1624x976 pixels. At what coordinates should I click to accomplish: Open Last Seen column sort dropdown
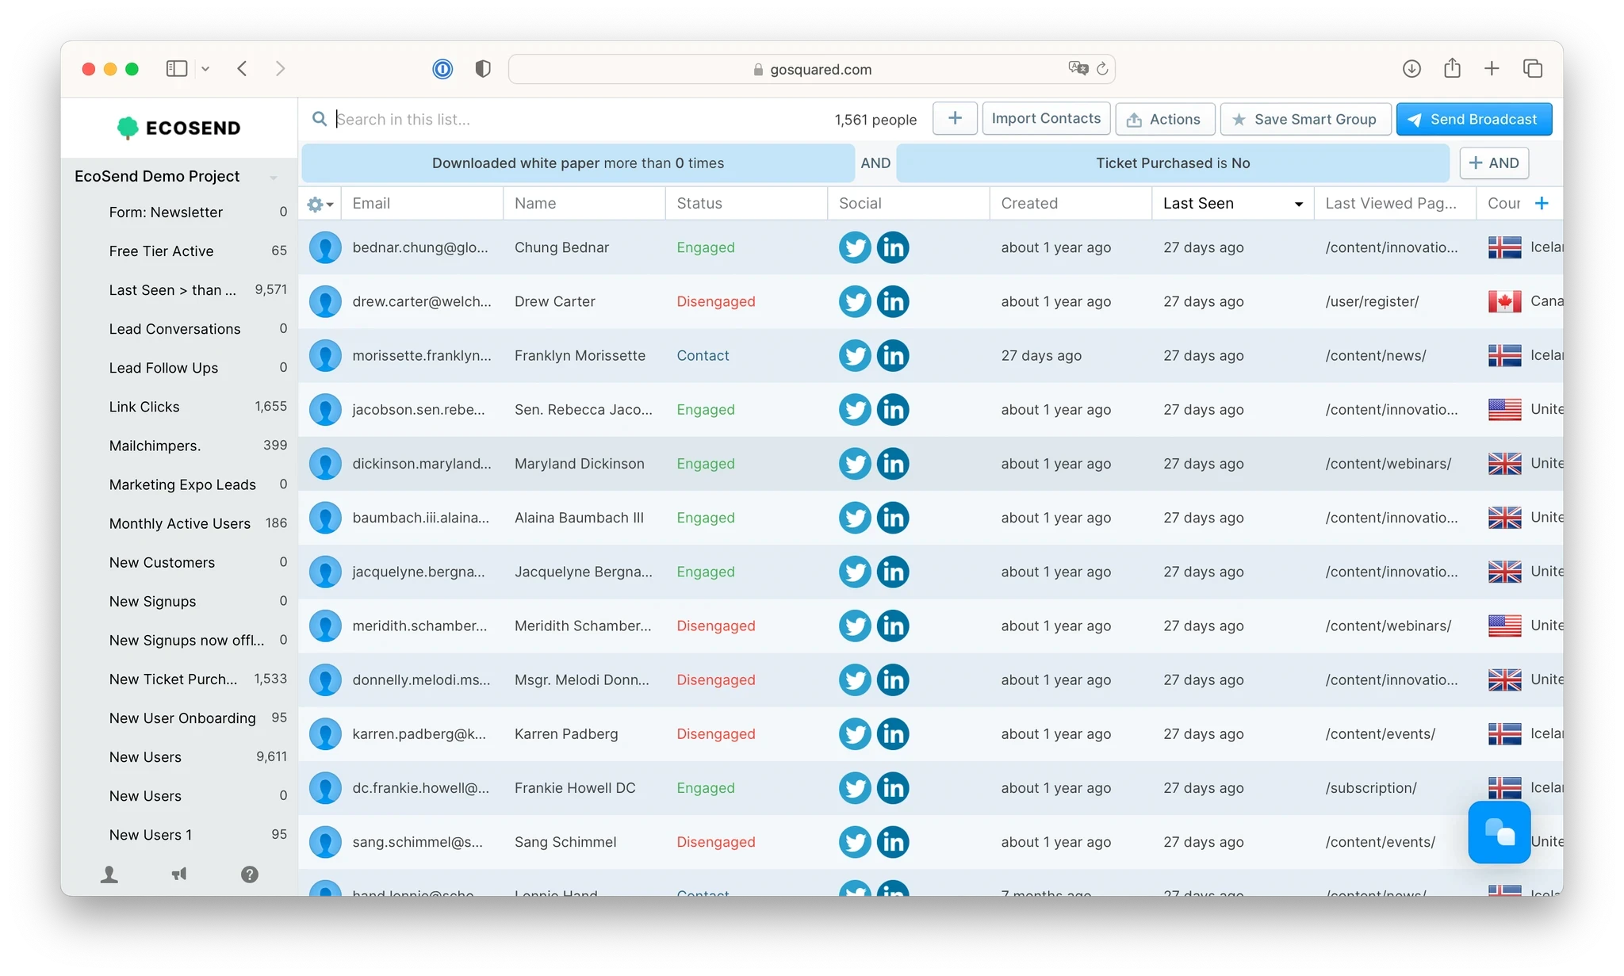[x=1298, y=204]
